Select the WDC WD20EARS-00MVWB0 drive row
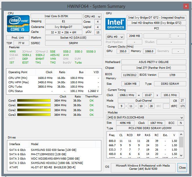 pyautogui.click(x=54, y=159)
